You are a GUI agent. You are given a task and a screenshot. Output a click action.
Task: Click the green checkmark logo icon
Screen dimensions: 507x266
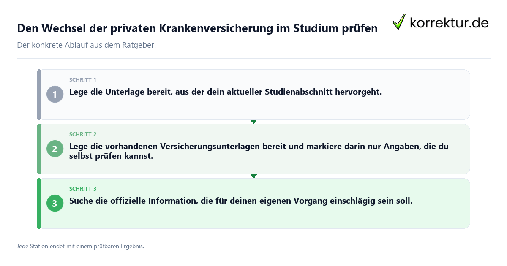pyautogui.click(x=399, y=22)
